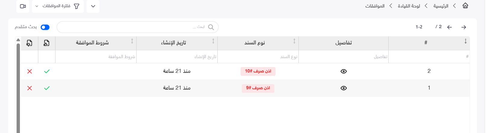
Task: Click the اذن صرف #9 badge
Action: tap(258, 88)
